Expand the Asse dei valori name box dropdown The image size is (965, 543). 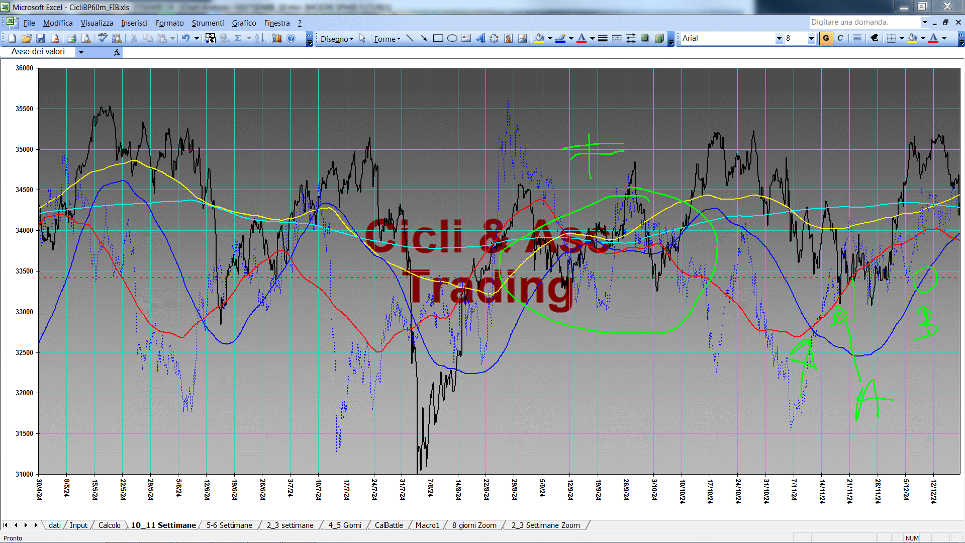click(x=81, y=52)
